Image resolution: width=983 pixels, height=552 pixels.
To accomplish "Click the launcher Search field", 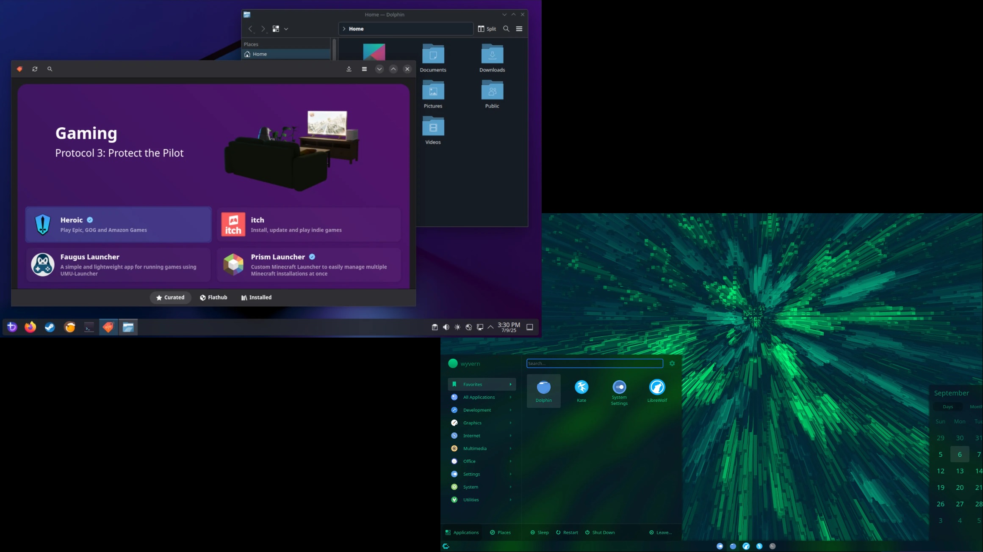I will pos(594,363).
